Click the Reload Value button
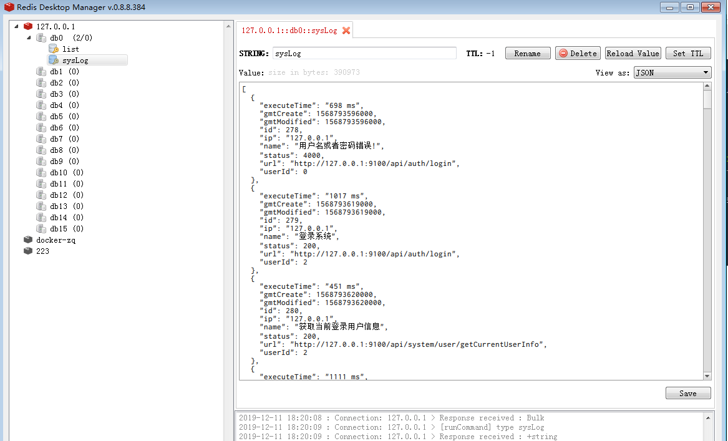 pyautogui.click(x=633, y=54)
